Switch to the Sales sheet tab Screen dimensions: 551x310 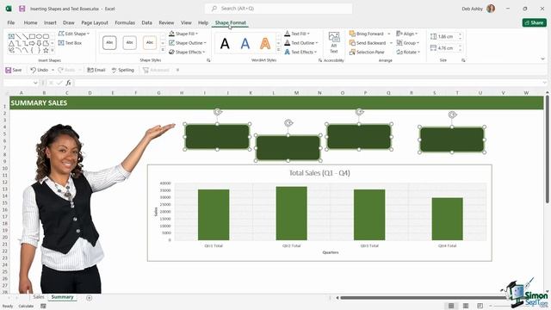(39, 297)
